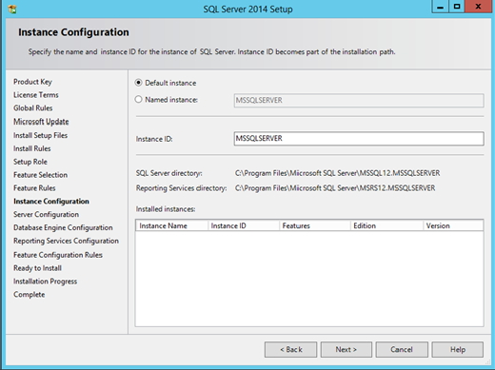
Task: Focus the Instance ID input field
Action: coord(359,139)
